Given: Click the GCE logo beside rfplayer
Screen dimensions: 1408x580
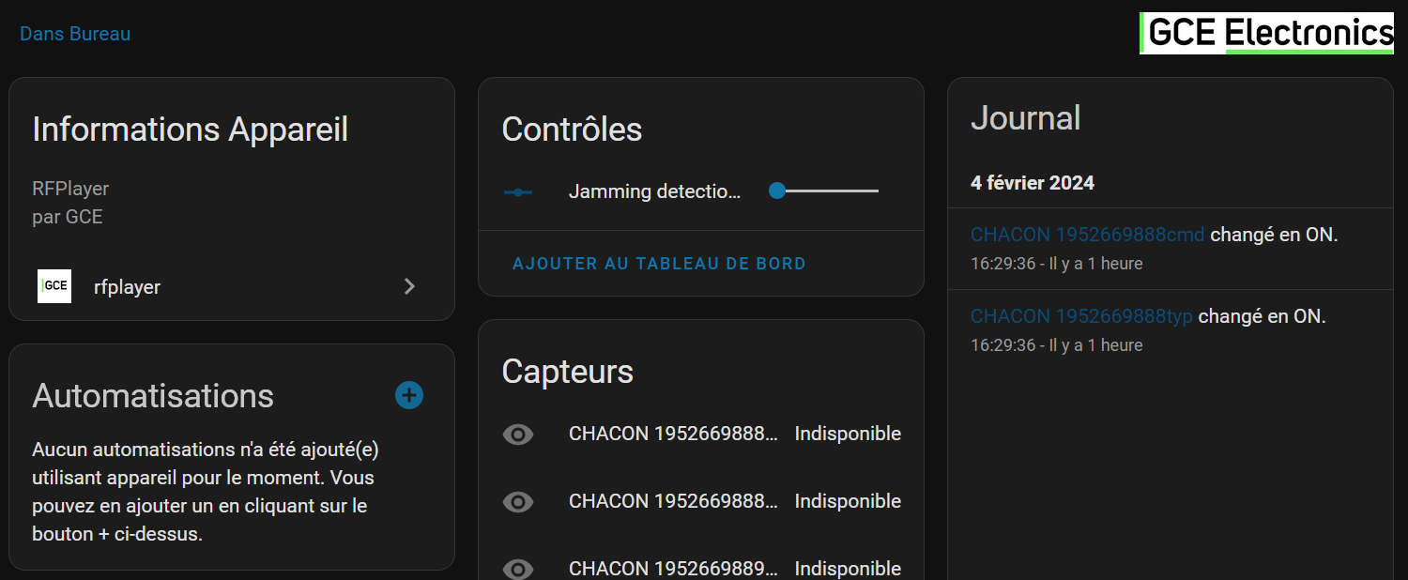Looking at the screenshot, I should [54, 286].
